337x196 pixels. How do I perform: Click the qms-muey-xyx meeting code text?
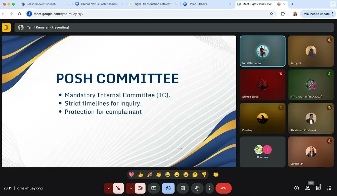tap(30, 188)
